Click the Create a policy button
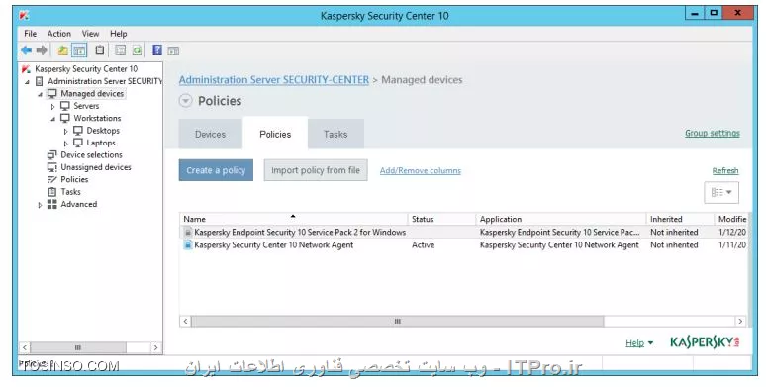 tap(216, 170)
